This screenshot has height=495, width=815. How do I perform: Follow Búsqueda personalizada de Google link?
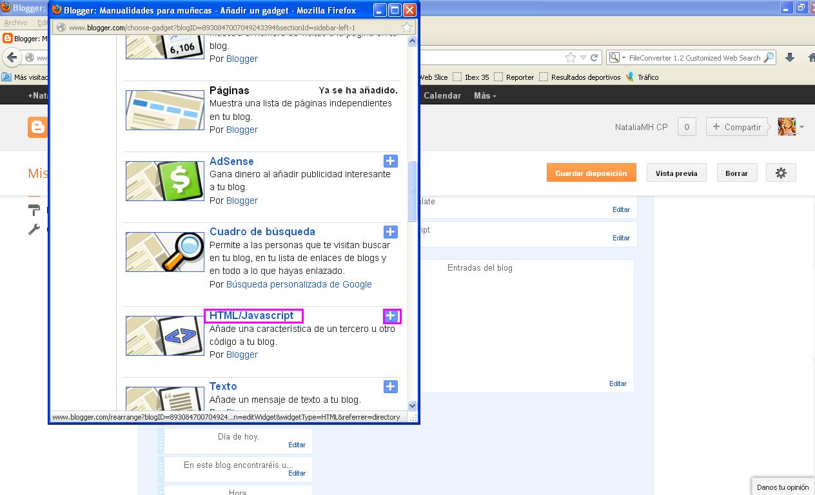299,284
